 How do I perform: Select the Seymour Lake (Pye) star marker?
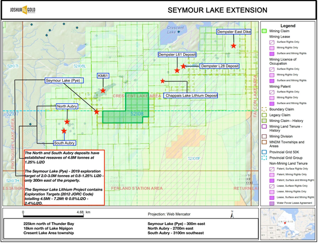pos(97,112)
